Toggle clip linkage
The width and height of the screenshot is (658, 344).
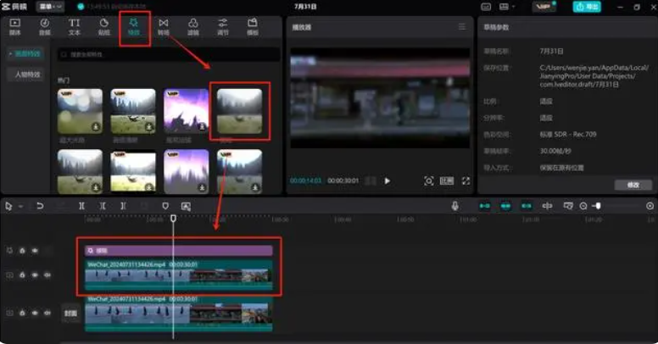coord(527,206)
